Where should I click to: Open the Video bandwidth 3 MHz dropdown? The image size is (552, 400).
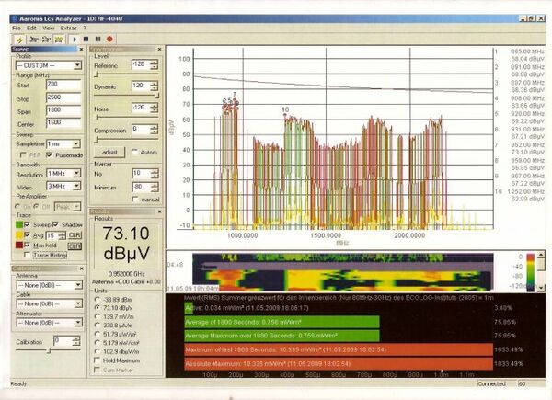[76, 186]
